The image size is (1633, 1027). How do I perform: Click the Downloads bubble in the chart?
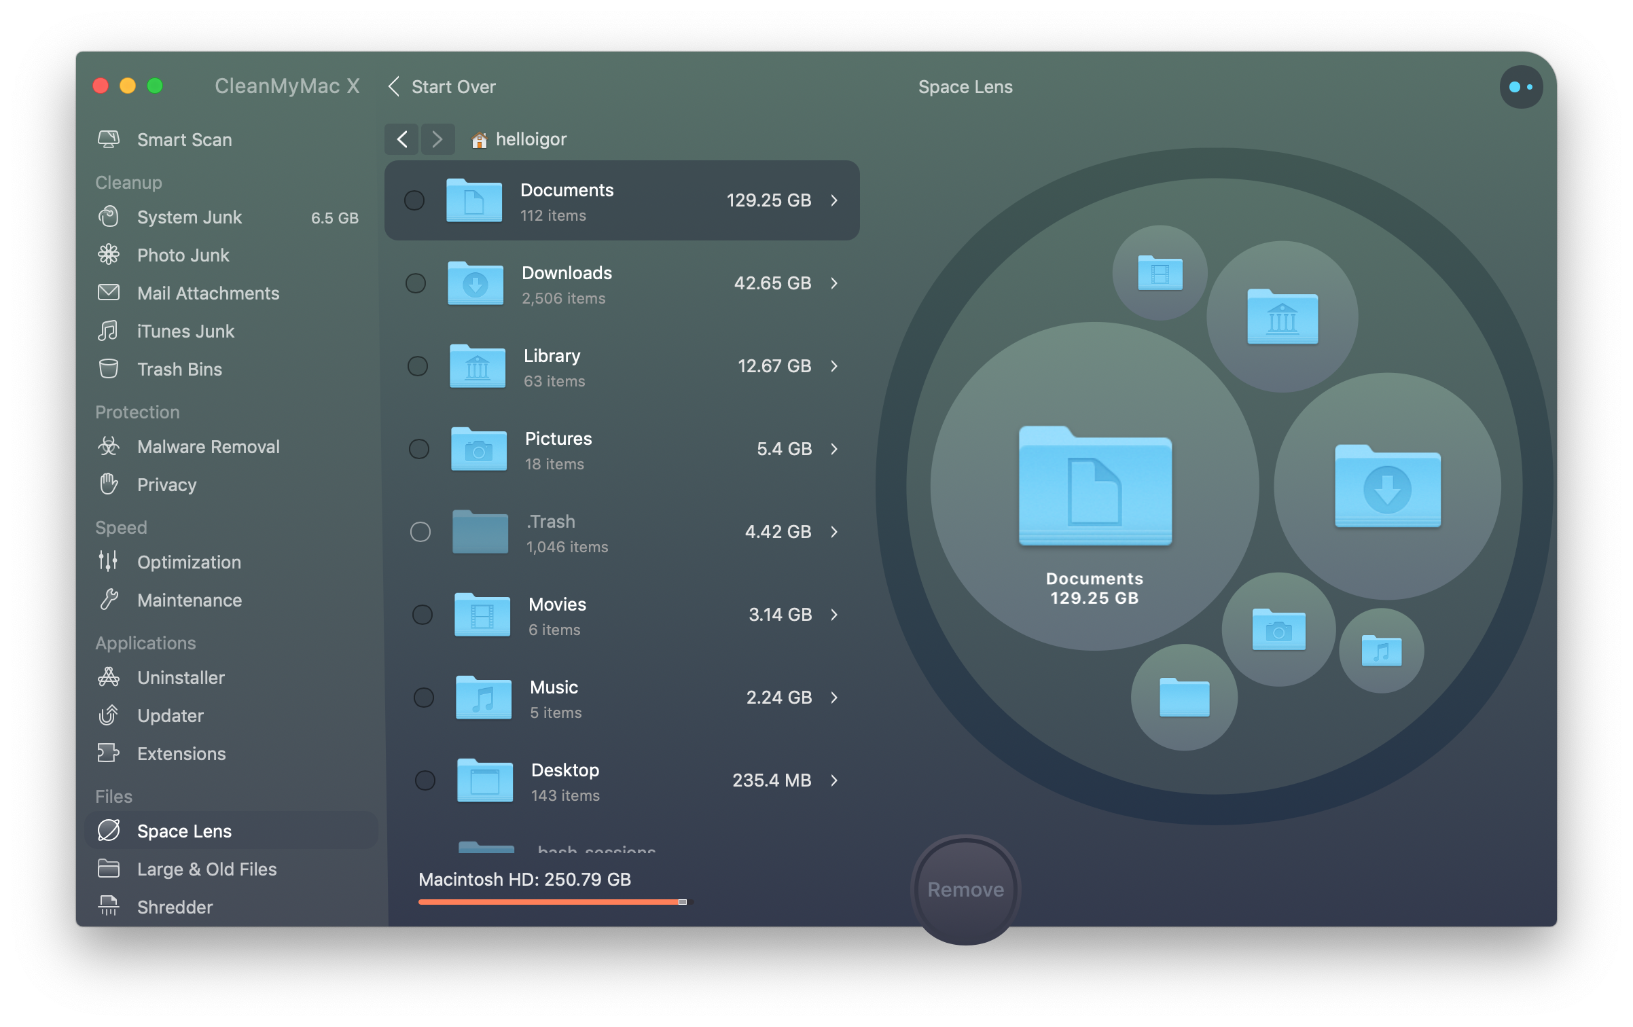(1386, 486)
